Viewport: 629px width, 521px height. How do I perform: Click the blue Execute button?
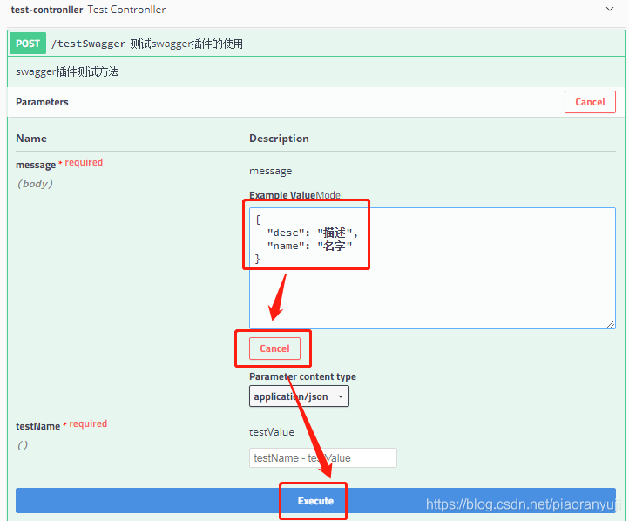(315, 501)
